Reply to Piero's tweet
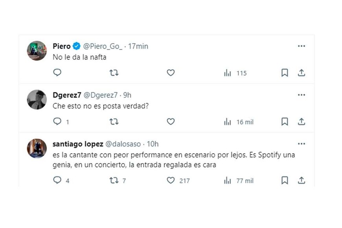The height and width of the screenshot is (228, 342). click(57, 73)
